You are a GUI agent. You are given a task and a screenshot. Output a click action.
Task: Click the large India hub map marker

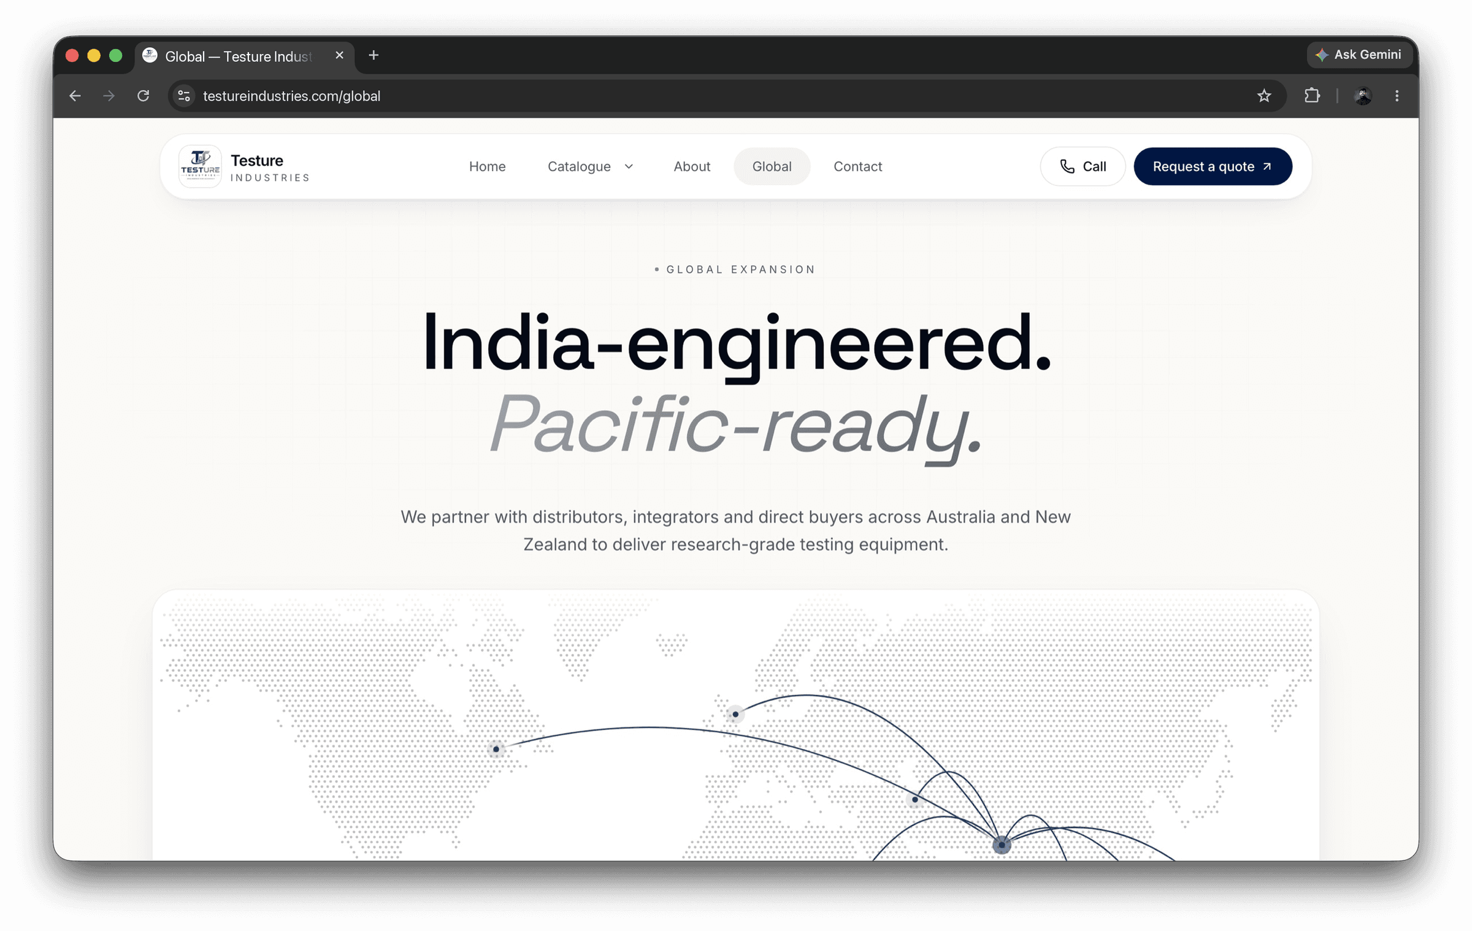(1001, 845)
